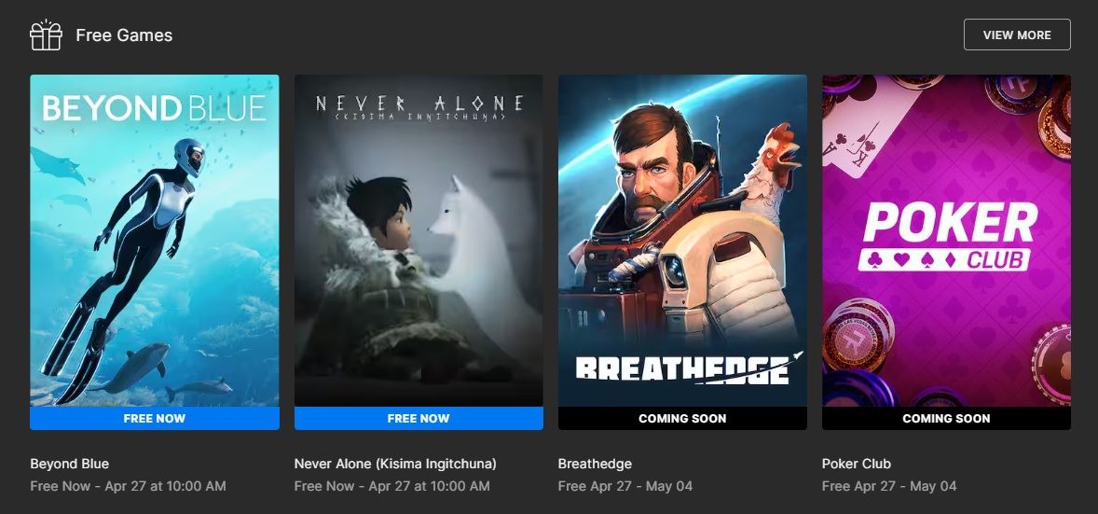Click the Never Alone logo text on its cover

419,107
